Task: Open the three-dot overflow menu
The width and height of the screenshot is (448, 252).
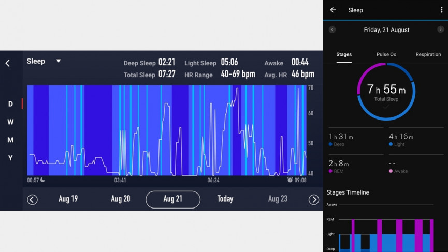Action: 442,10
